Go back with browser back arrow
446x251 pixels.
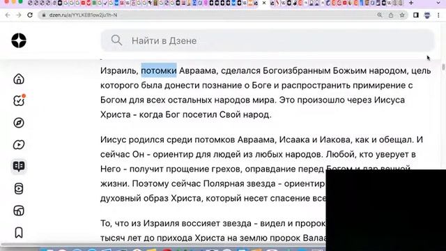point(8,15)
